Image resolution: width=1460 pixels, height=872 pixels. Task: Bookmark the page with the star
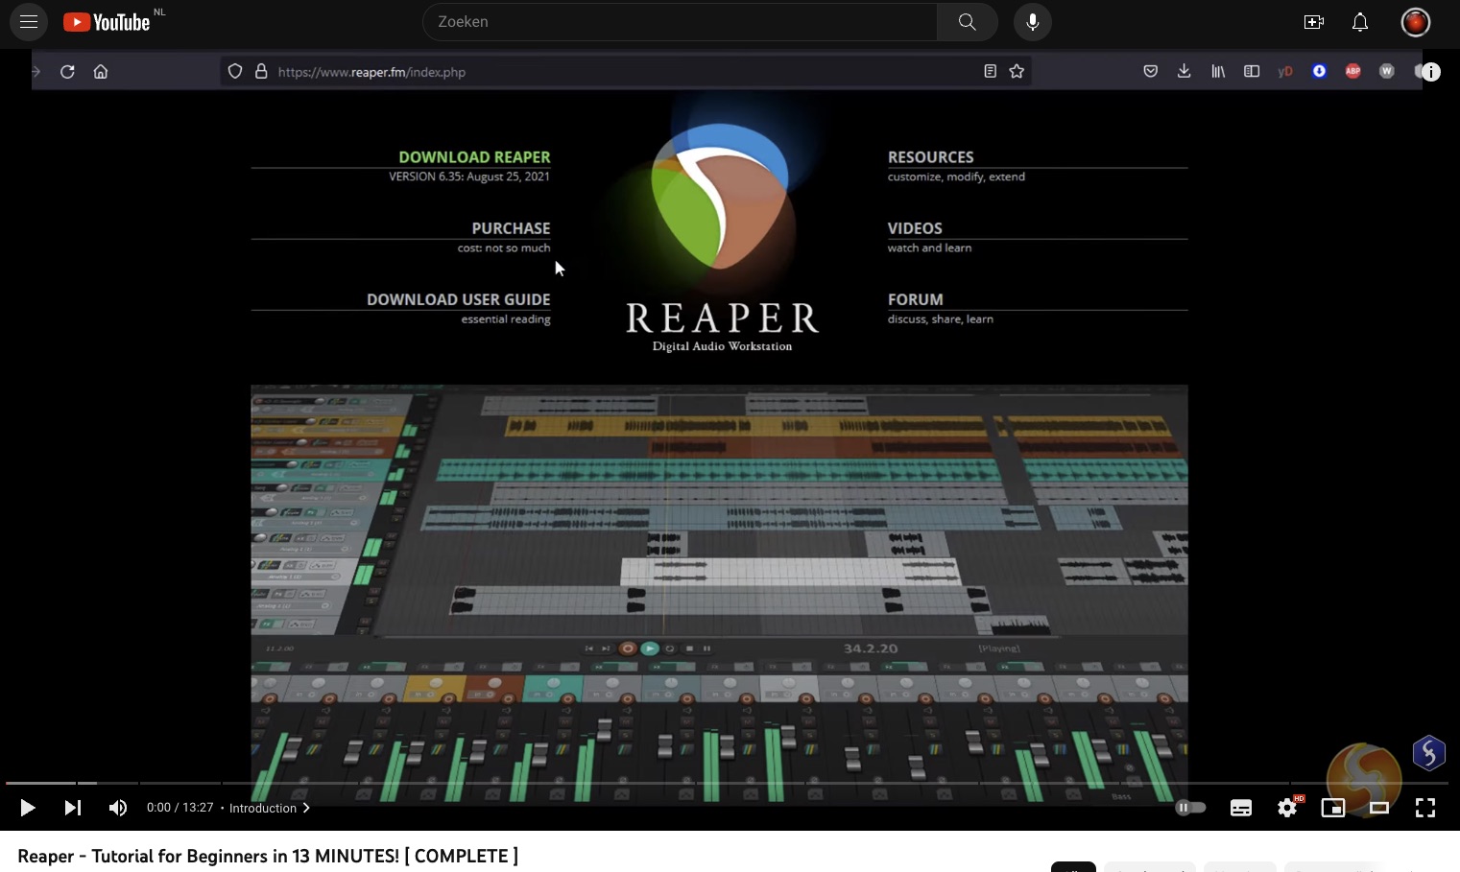(1017, 71)
